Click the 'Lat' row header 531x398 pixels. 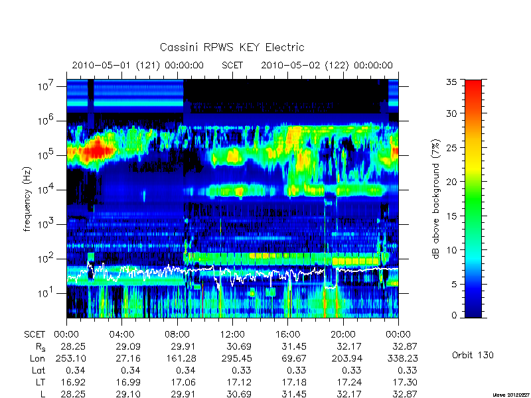coord(38,370)
